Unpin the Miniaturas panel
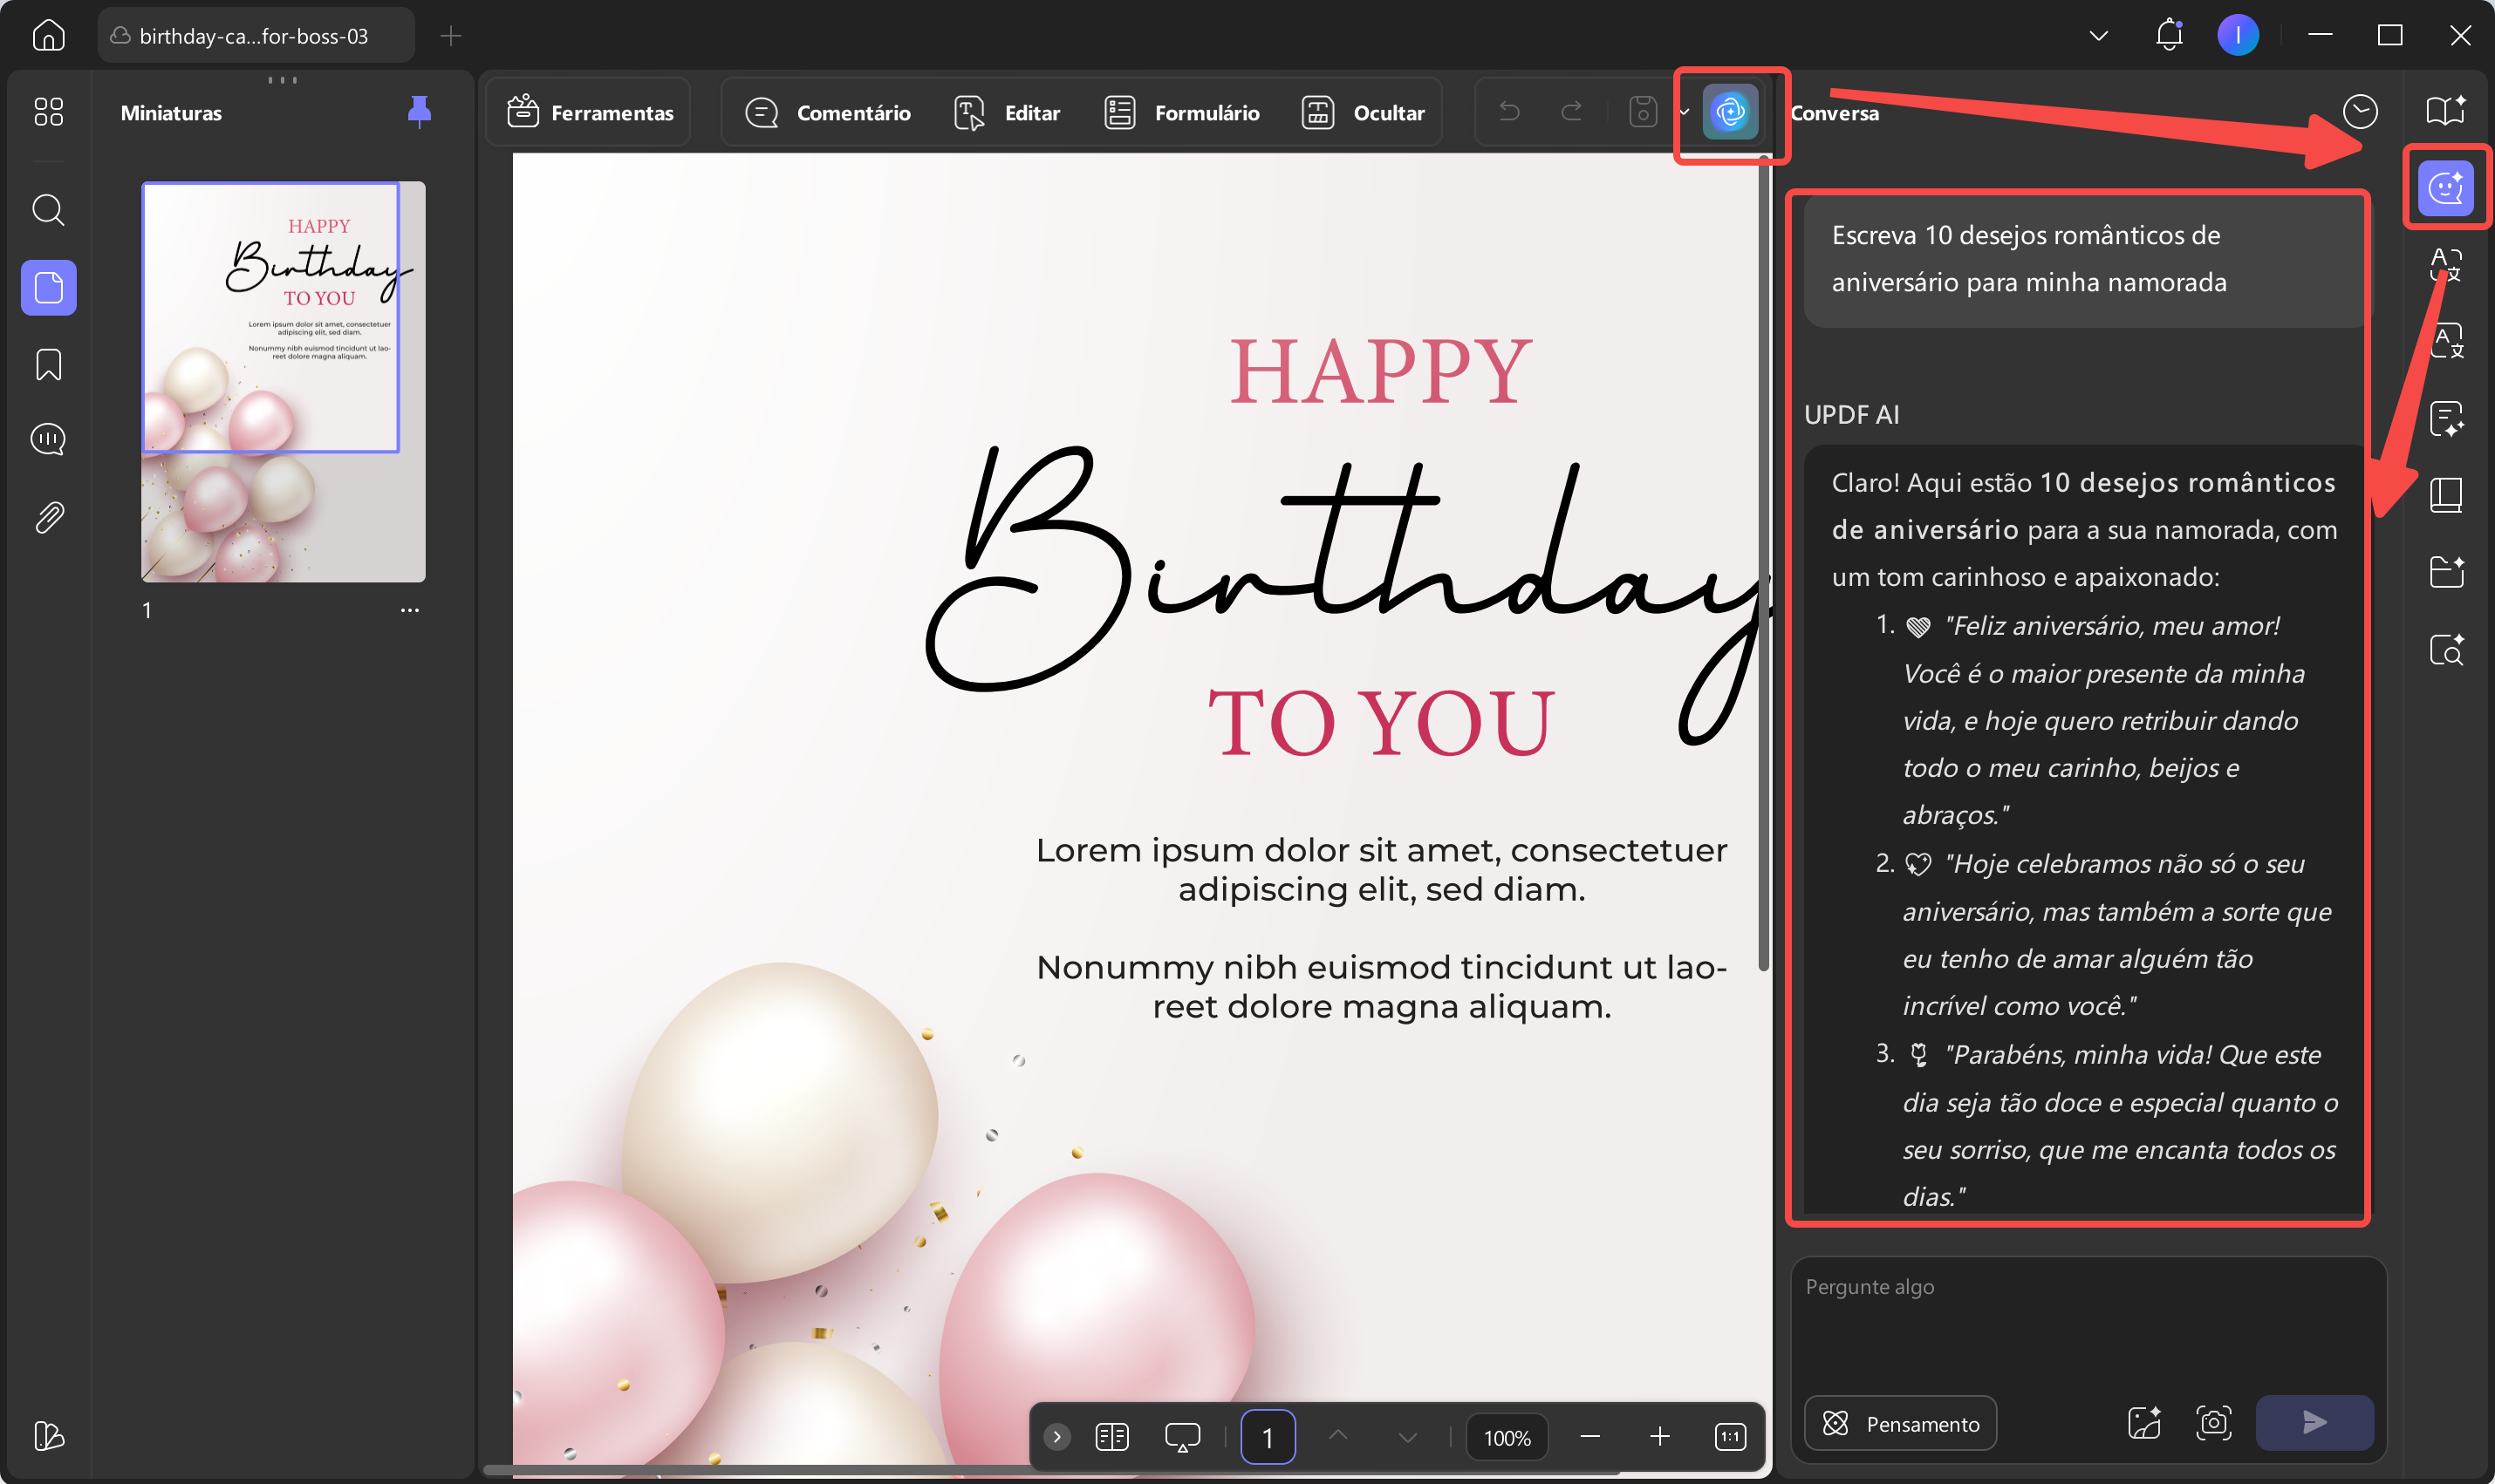2495x1484 pixels. point(419,112)
